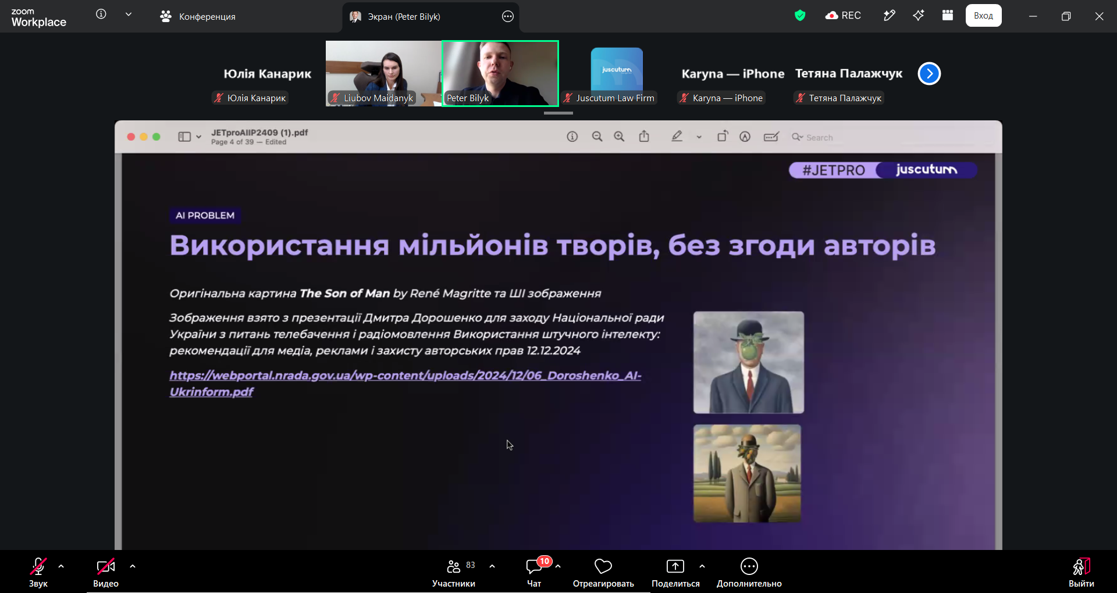Open the AI Companion sparkle icon

[919, 16]
